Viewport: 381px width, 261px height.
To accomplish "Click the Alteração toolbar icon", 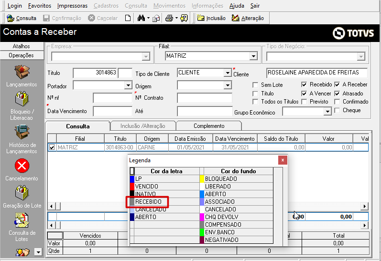I will point(236,18).
